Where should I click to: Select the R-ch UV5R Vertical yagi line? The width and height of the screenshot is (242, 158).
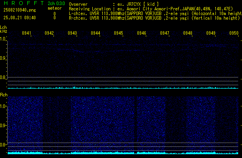coord(154,18)
